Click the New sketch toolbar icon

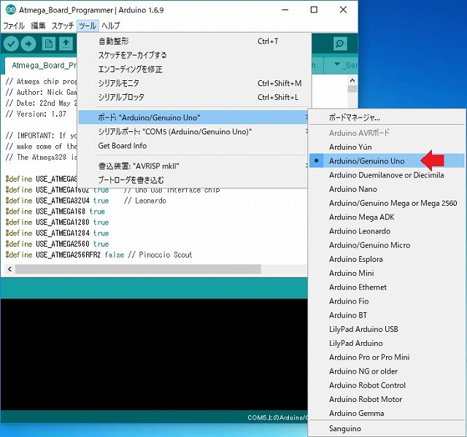click(x=48, y=44)
